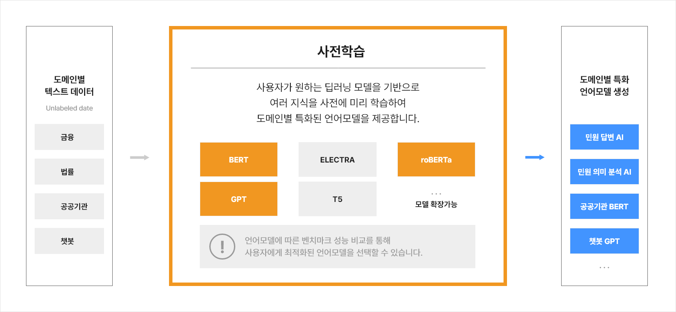Select the 공공기관 BERT box
This screenshot has width=676, height=312.
604,206
